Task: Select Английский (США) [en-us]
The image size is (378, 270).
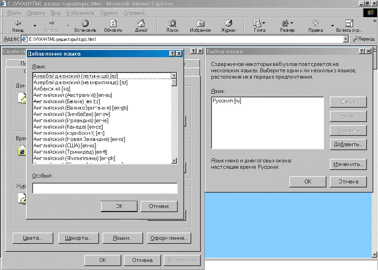Action: click(102, 145)
